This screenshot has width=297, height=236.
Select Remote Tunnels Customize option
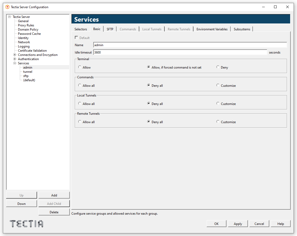[x=218, y=122]
